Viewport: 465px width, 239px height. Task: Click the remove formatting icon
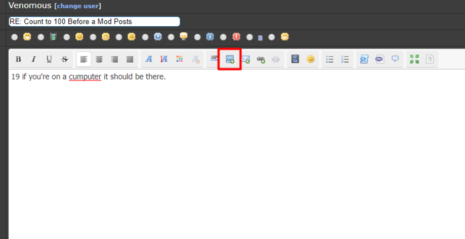tap(195, 59)
